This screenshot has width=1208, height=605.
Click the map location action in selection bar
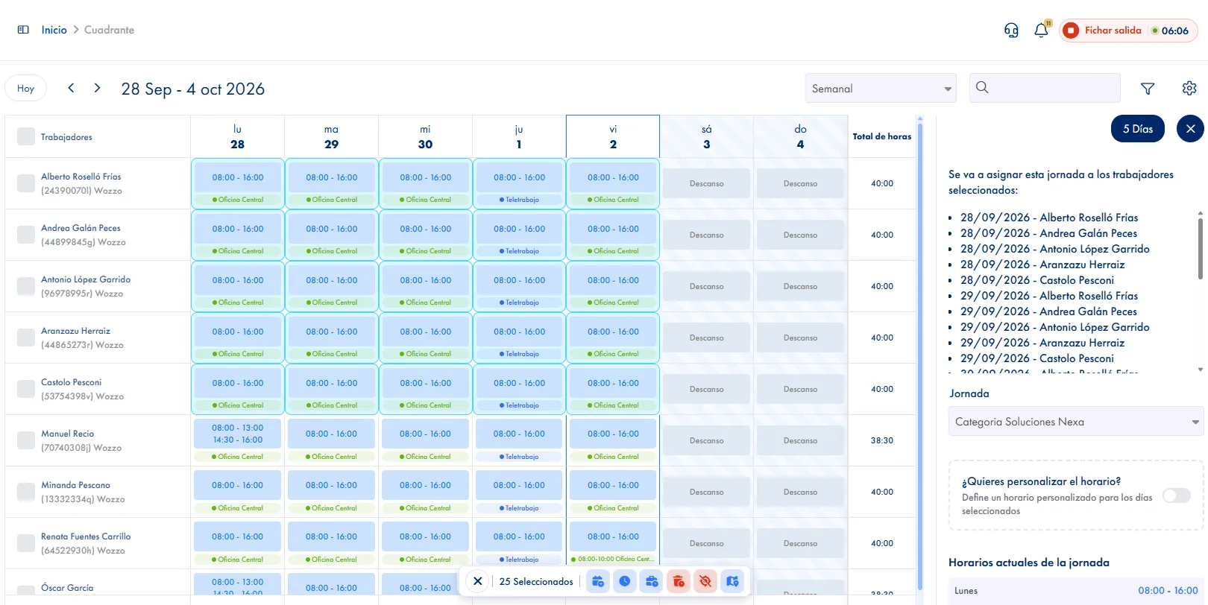(732, 581)
